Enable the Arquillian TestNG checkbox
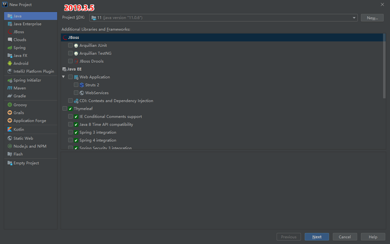Image resolution: width=390 pixels, height=244 pixels. click(x=70, y=53)
